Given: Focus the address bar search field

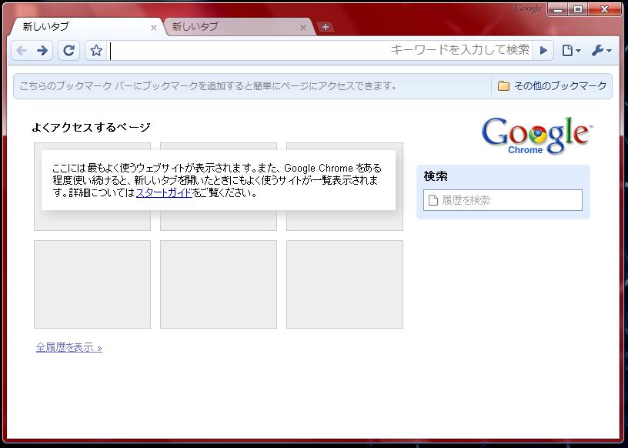Looking at the screenshot, I should tap(320, 51).
